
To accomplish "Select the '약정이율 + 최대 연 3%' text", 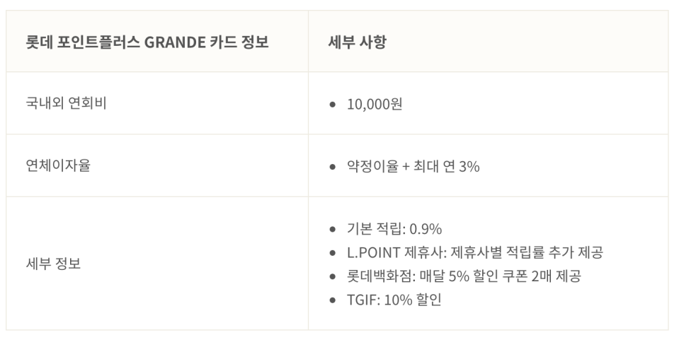I will click(413, 166).
